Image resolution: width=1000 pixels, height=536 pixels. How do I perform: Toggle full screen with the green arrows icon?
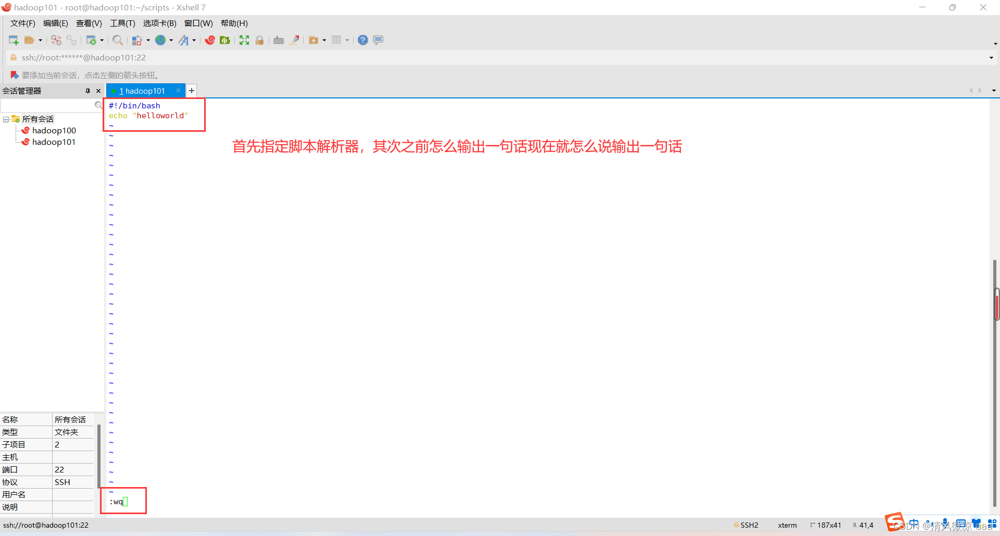244,40
